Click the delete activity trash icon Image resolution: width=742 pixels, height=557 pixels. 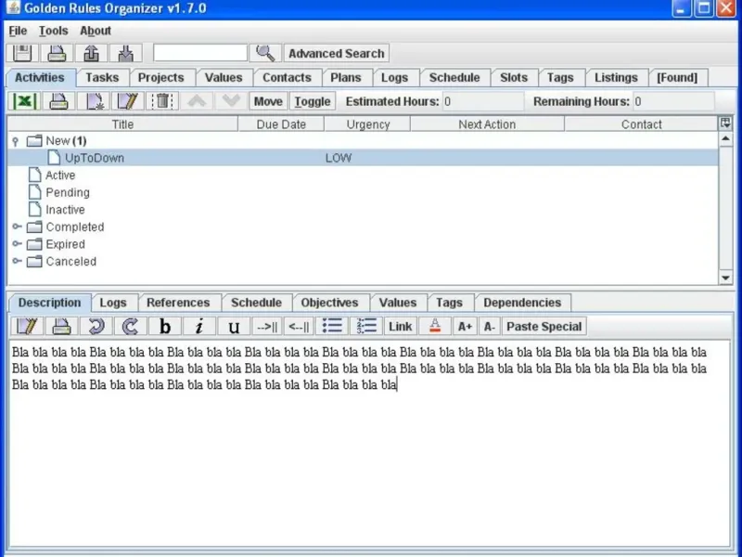click(x=162, y=101)
